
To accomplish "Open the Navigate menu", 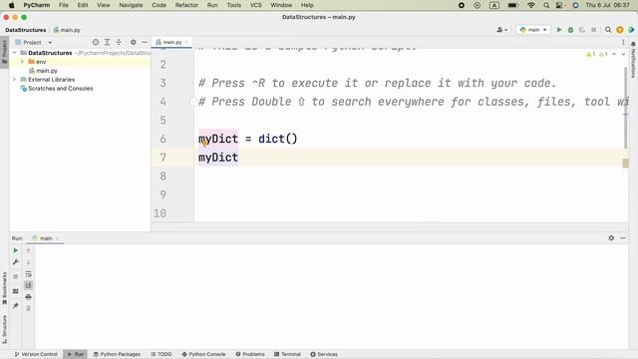I will [x=131, y=5].
